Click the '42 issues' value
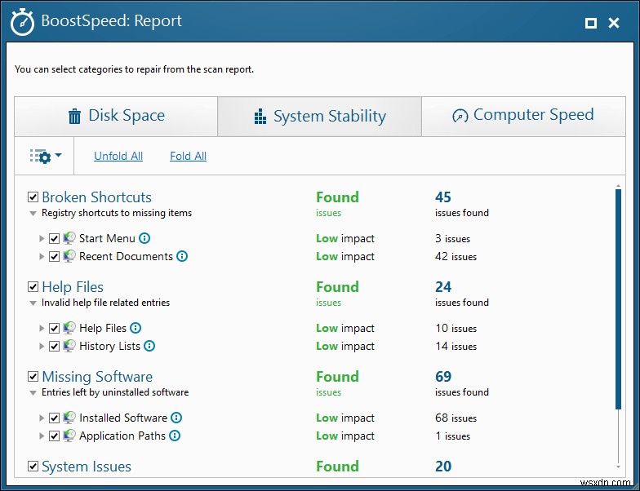The width and height of the screenshot is (640, 491). 456,256
